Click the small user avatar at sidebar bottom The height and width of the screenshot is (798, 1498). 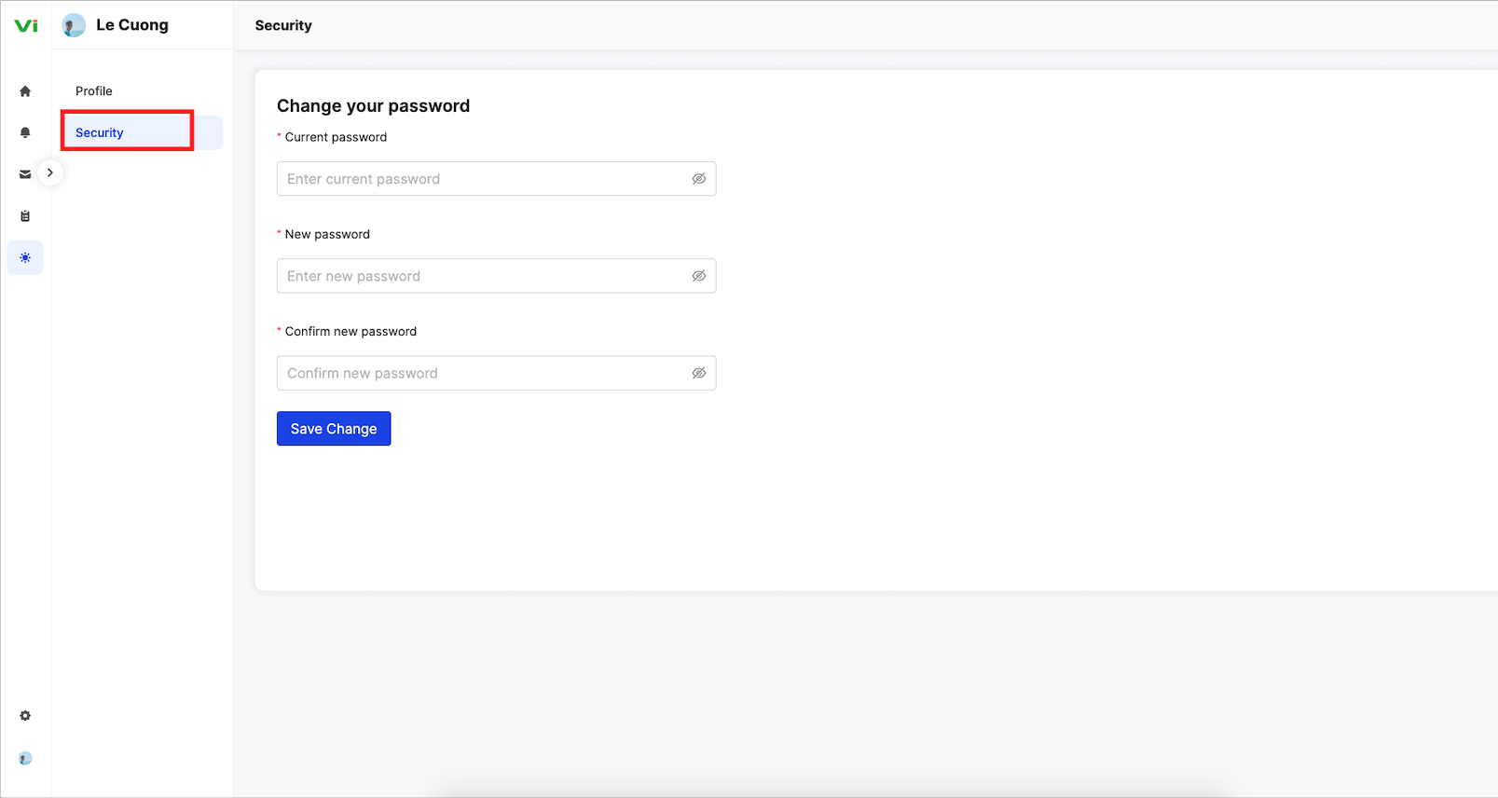pyautogui.click(x=25, y=758)
